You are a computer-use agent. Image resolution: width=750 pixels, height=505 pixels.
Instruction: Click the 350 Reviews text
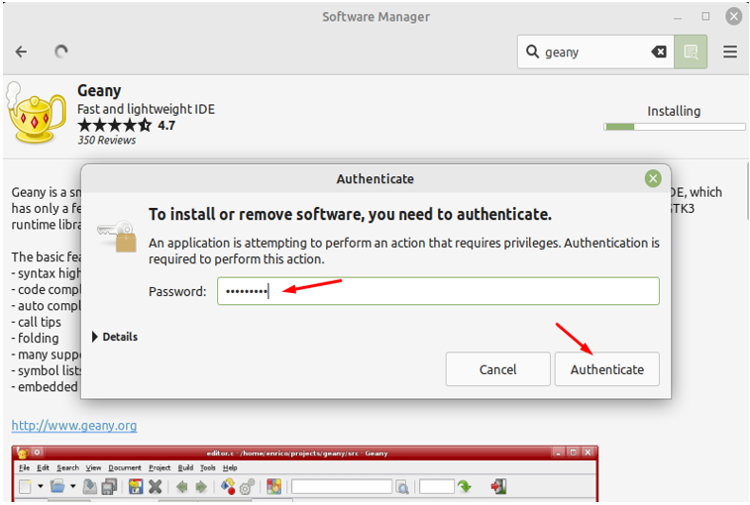107,141
